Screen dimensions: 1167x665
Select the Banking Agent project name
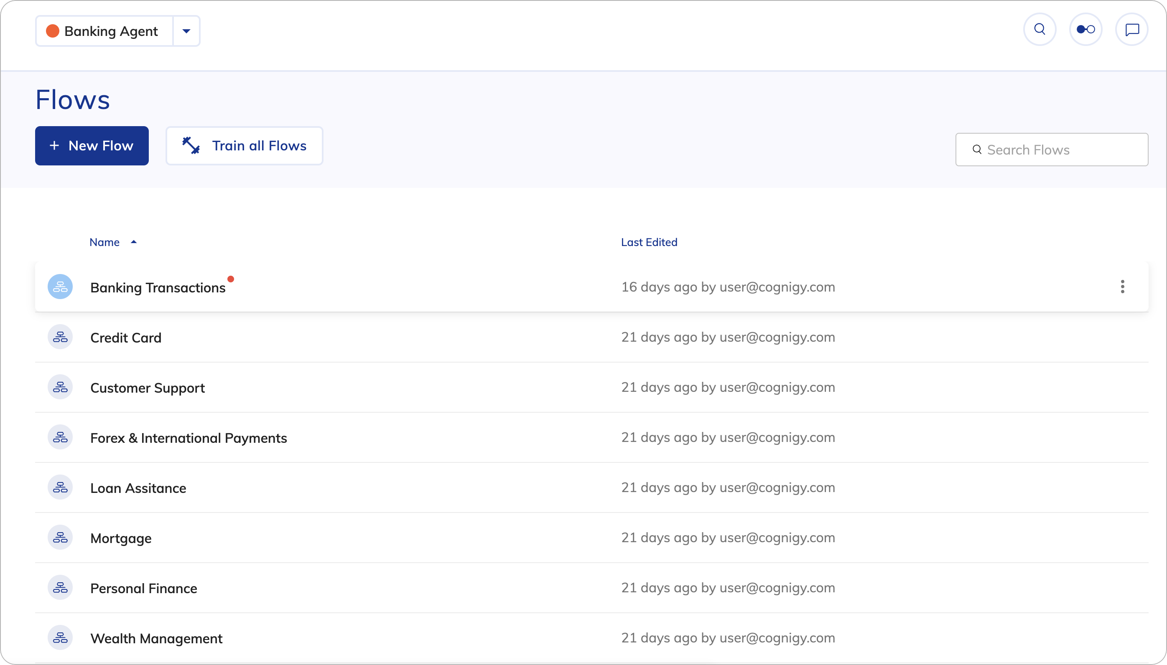tap(111, 31)
